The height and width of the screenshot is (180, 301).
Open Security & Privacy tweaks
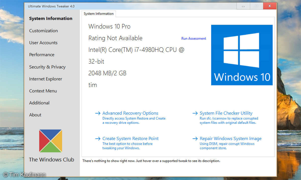coord(47,67)
